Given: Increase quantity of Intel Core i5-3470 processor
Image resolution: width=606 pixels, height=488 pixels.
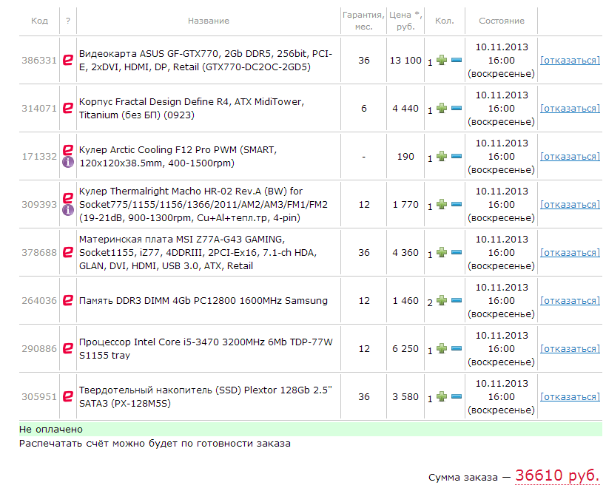Looking at the screenshot, I should coord(442,349).
